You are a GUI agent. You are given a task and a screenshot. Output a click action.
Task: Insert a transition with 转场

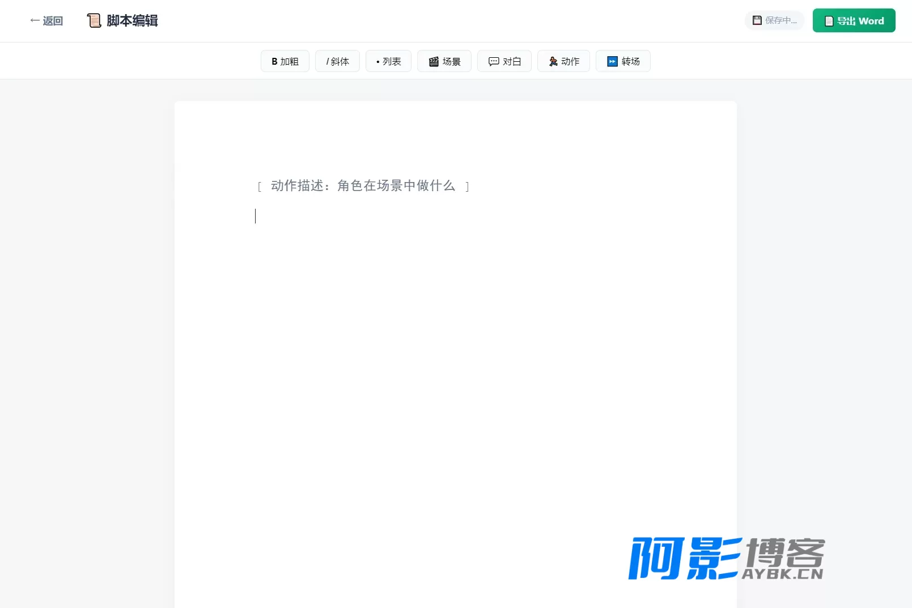[x=623, y=61]
